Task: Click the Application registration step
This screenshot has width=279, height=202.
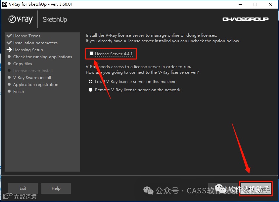Action: (x=36, y=84)
